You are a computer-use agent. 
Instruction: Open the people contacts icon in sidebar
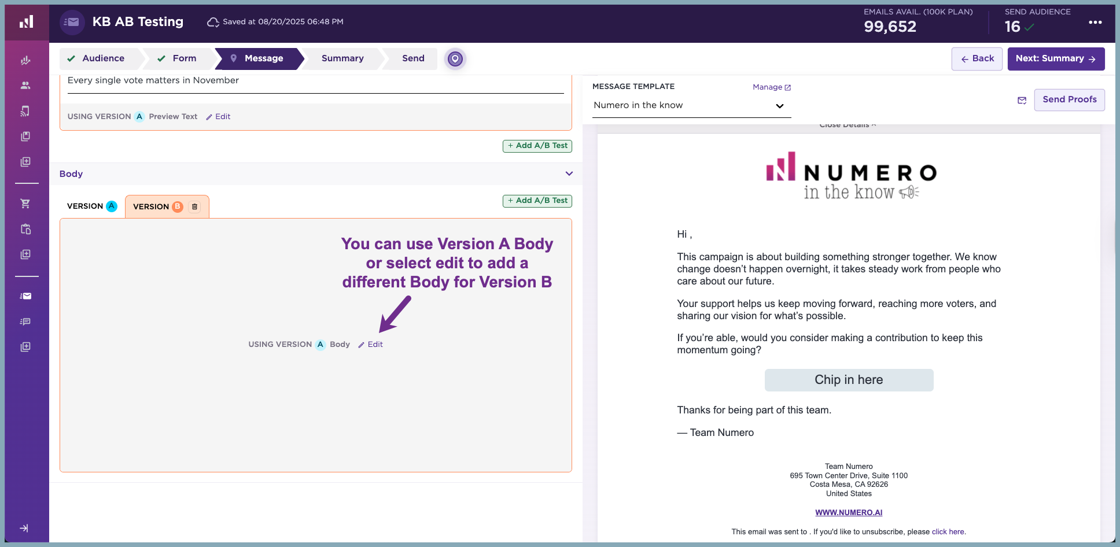[x=25, y=86]
